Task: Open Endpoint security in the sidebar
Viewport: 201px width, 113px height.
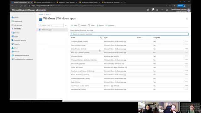Action: coord(19,40)
